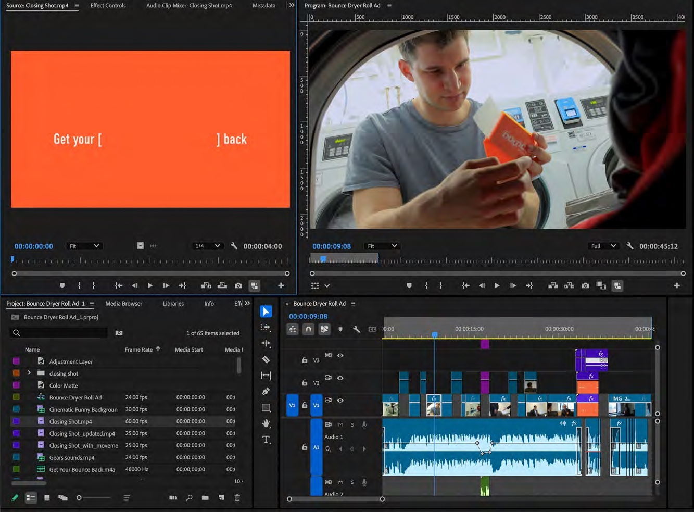Toggle snap in timeline

tap(309, 329)
